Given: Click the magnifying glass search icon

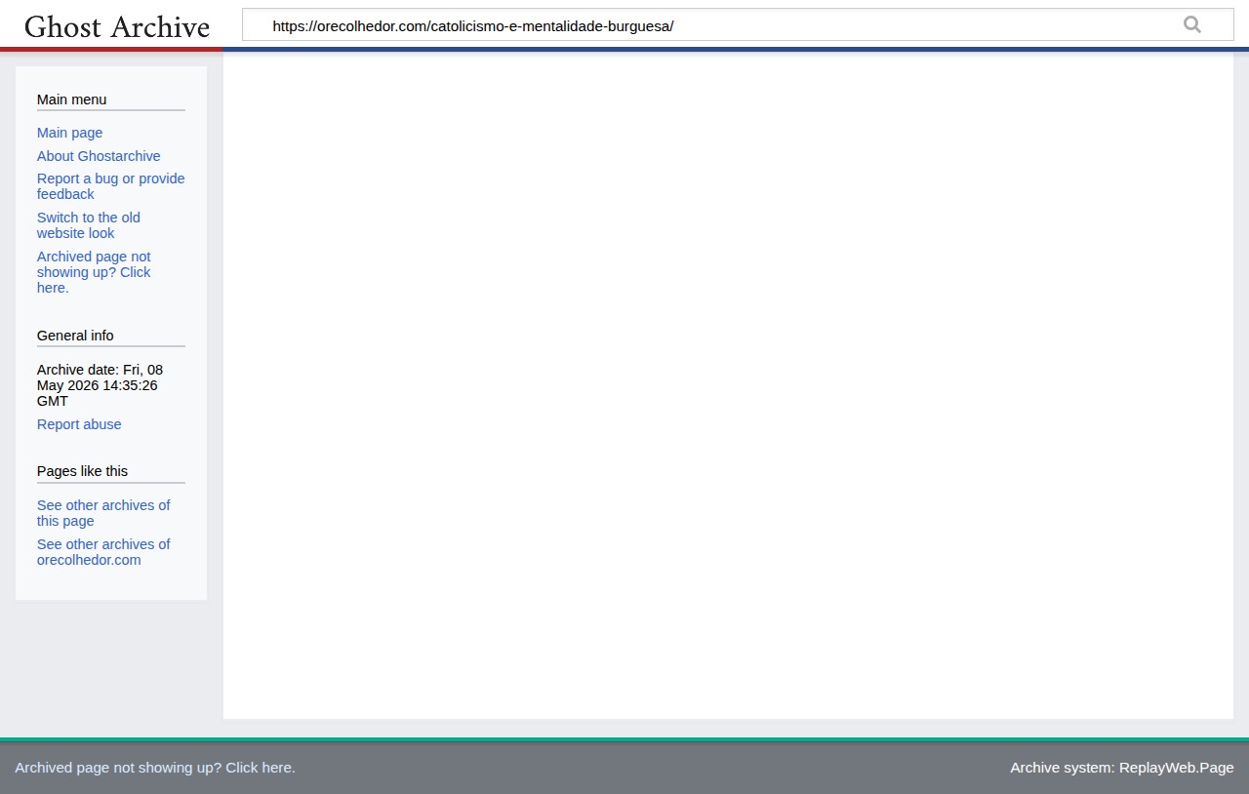Looking at the screenshot, I should [1192, 25].
